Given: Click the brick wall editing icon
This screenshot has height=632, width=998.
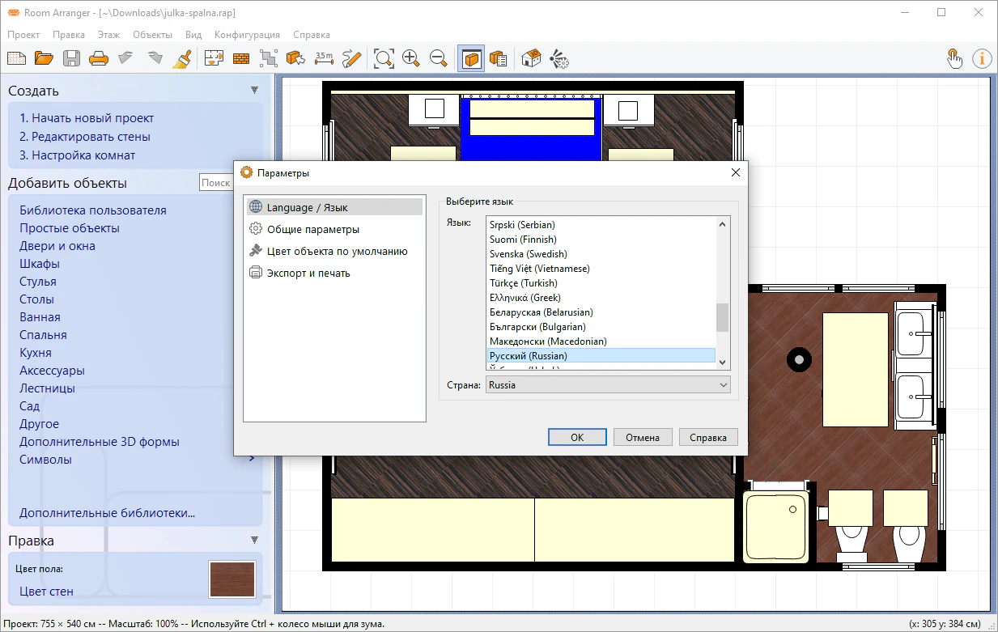Looking at the screenshot, I should [241, 58].
